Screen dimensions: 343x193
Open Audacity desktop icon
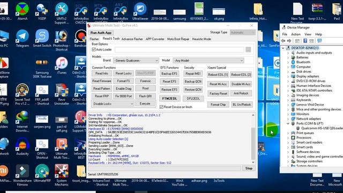tap(23, 146)
